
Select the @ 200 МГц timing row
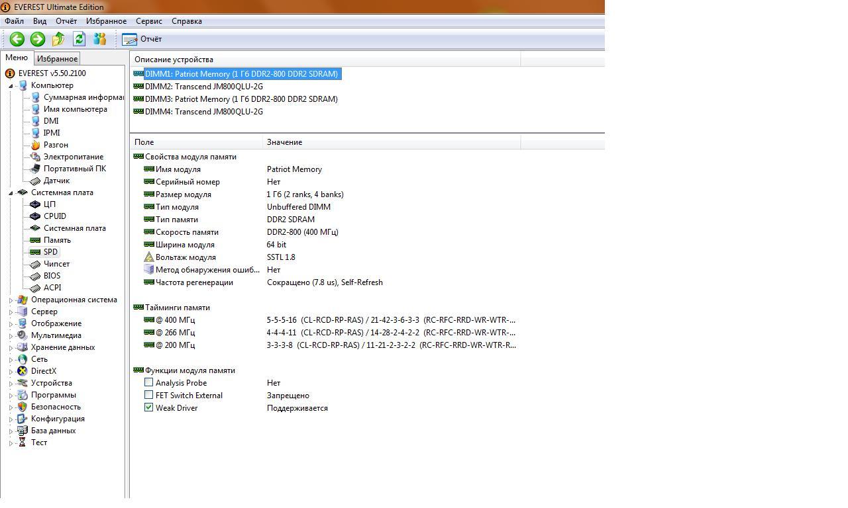click(330, 345)
